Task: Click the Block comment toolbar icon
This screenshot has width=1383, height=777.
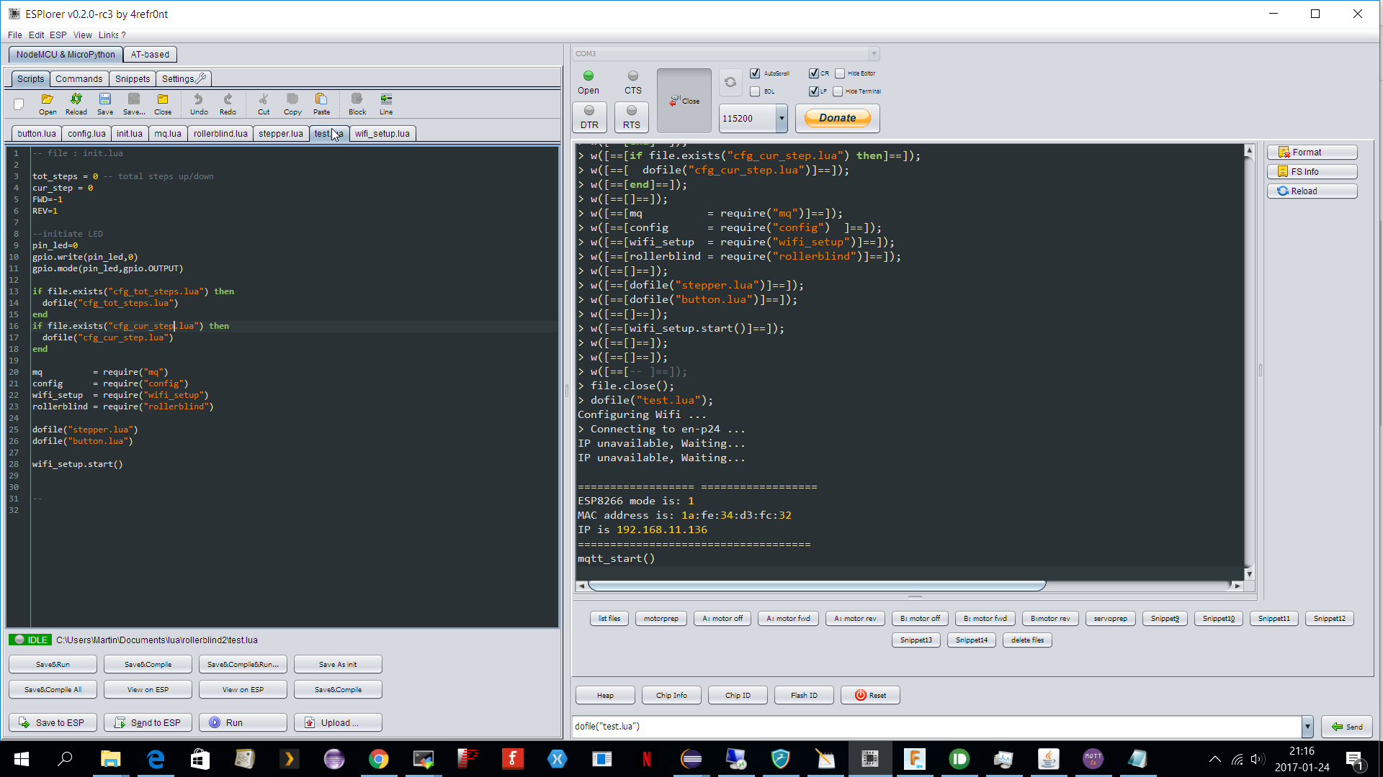Action: [357, 104]
